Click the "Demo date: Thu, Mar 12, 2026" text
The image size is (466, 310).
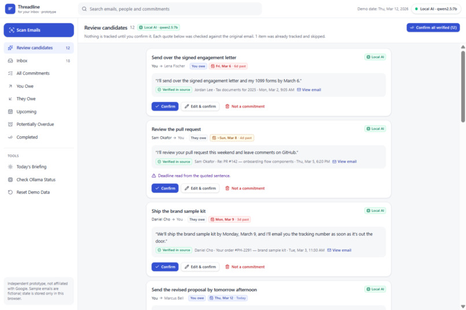coord(383,9)
